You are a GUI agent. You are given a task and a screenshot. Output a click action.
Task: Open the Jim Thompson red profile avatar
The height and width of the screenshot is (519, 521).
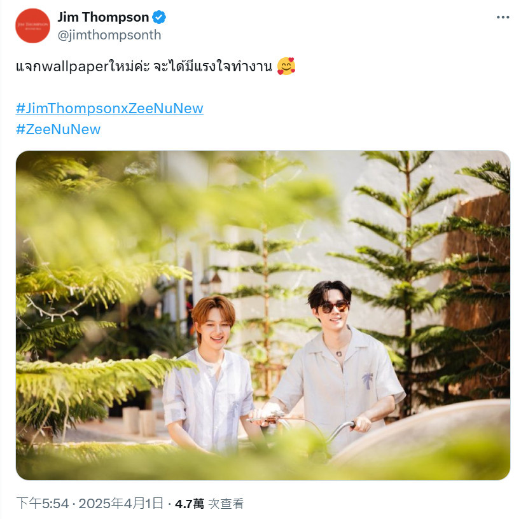click(x=32, y=25)
